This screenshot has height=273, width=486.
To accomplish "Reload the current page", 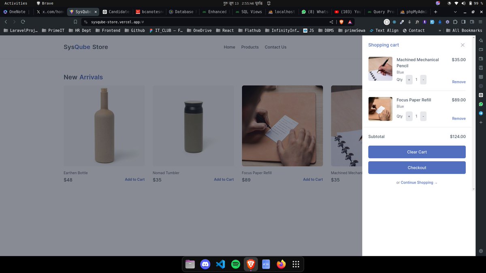I will point(23,21).
